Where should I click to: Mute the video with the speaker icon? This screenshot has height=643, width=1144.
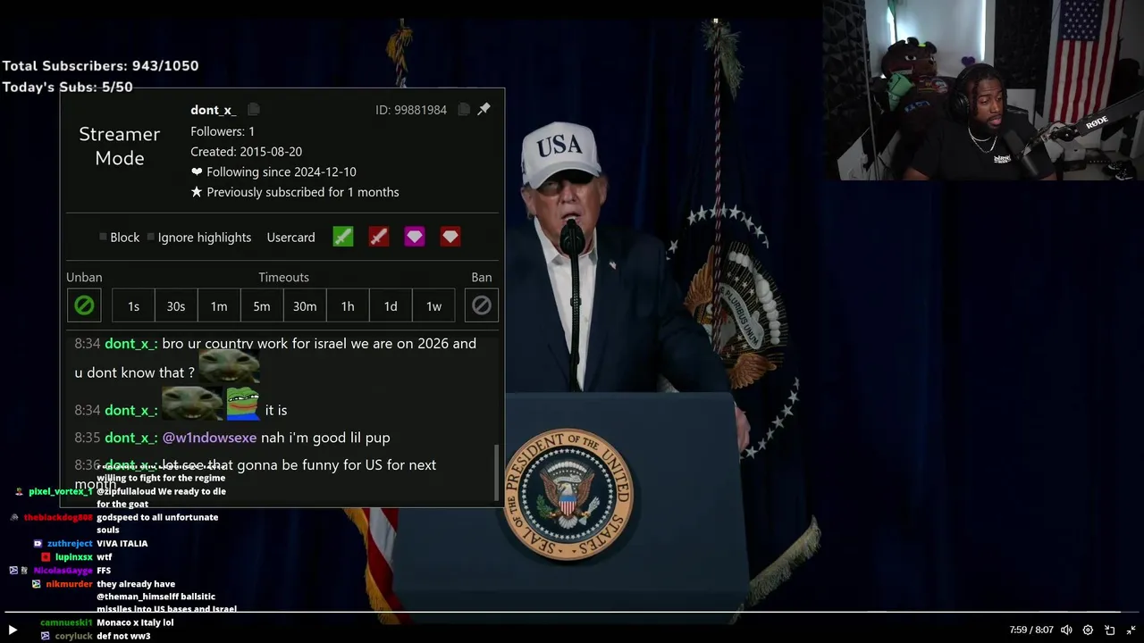1066,630
